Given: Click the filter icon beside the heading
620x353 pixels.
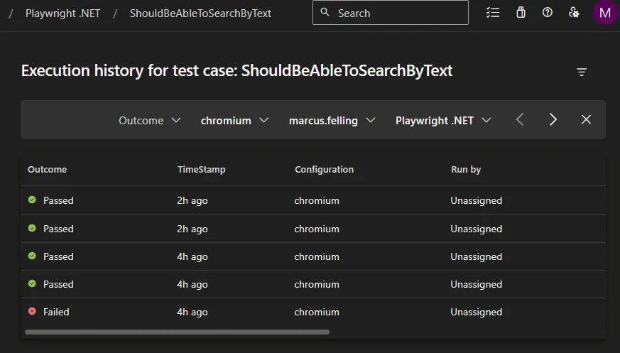Looking at the screenshot, I should coord(582,72).
